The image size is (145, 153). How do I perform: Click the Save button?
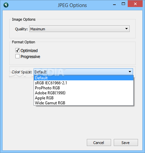[126, 143]
